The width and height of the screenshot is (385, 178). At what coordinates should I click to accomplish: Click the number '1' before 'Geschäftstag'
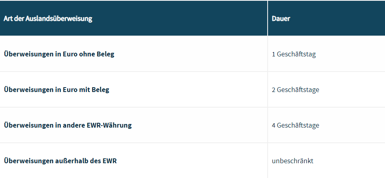274,54
